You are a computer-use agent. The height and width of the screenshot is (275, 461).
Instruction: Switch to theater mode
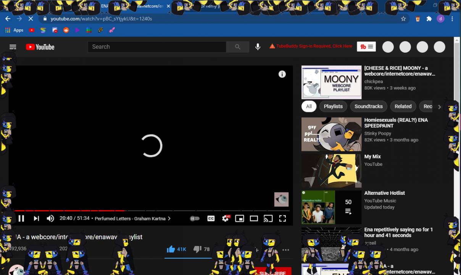click(x=254, y=218)
